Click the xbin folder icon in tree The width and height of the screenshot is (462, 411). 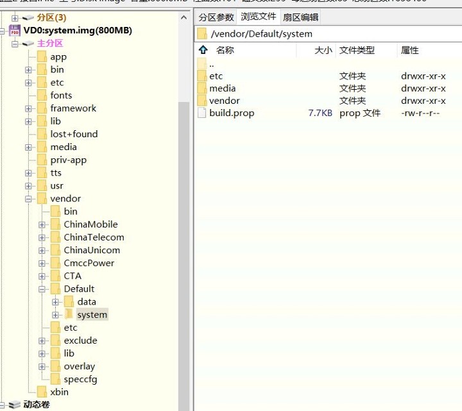click(x=42, y=392)
